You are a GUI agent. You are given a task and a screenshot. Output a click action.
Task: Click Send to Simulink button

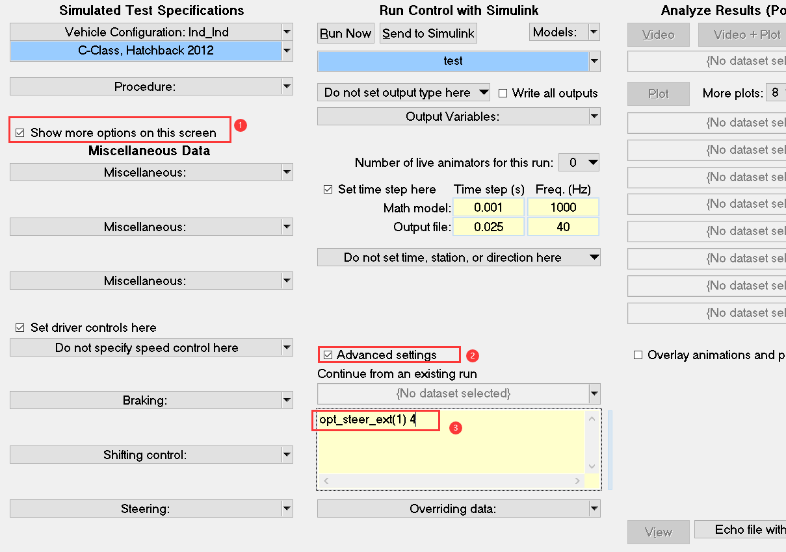tap(428, 34)
